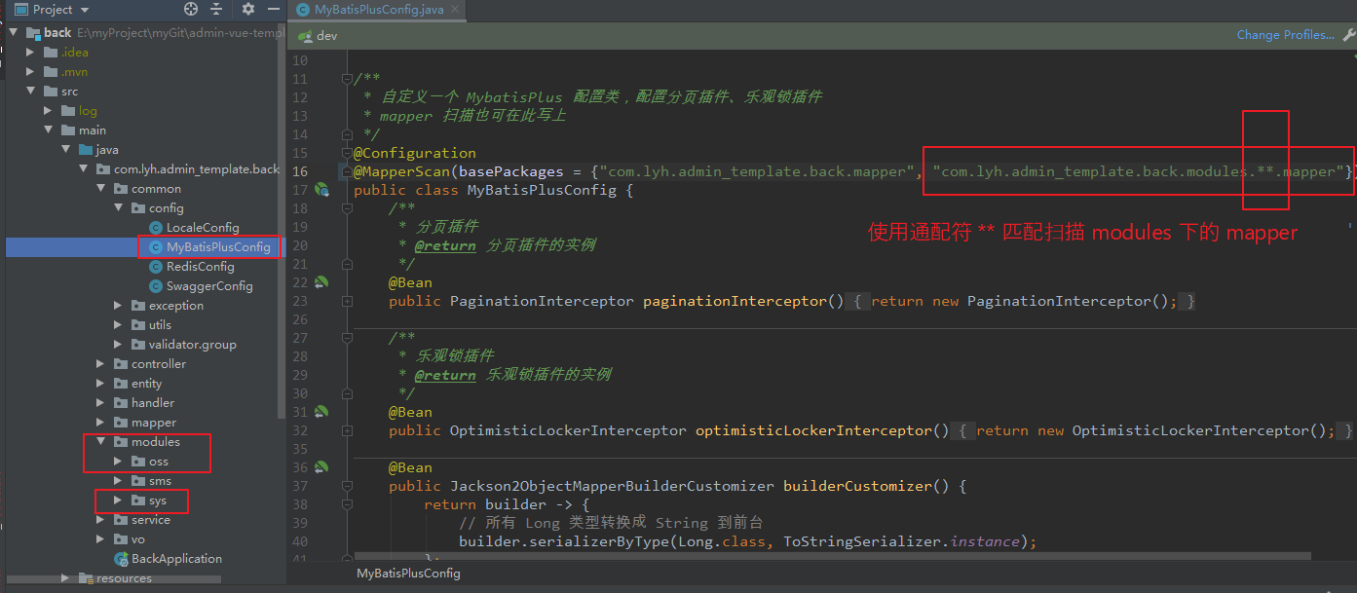Select com.lyh.admin_template.back package node
This screenshot has width=1357, height=593.
[x=197, y=169]
